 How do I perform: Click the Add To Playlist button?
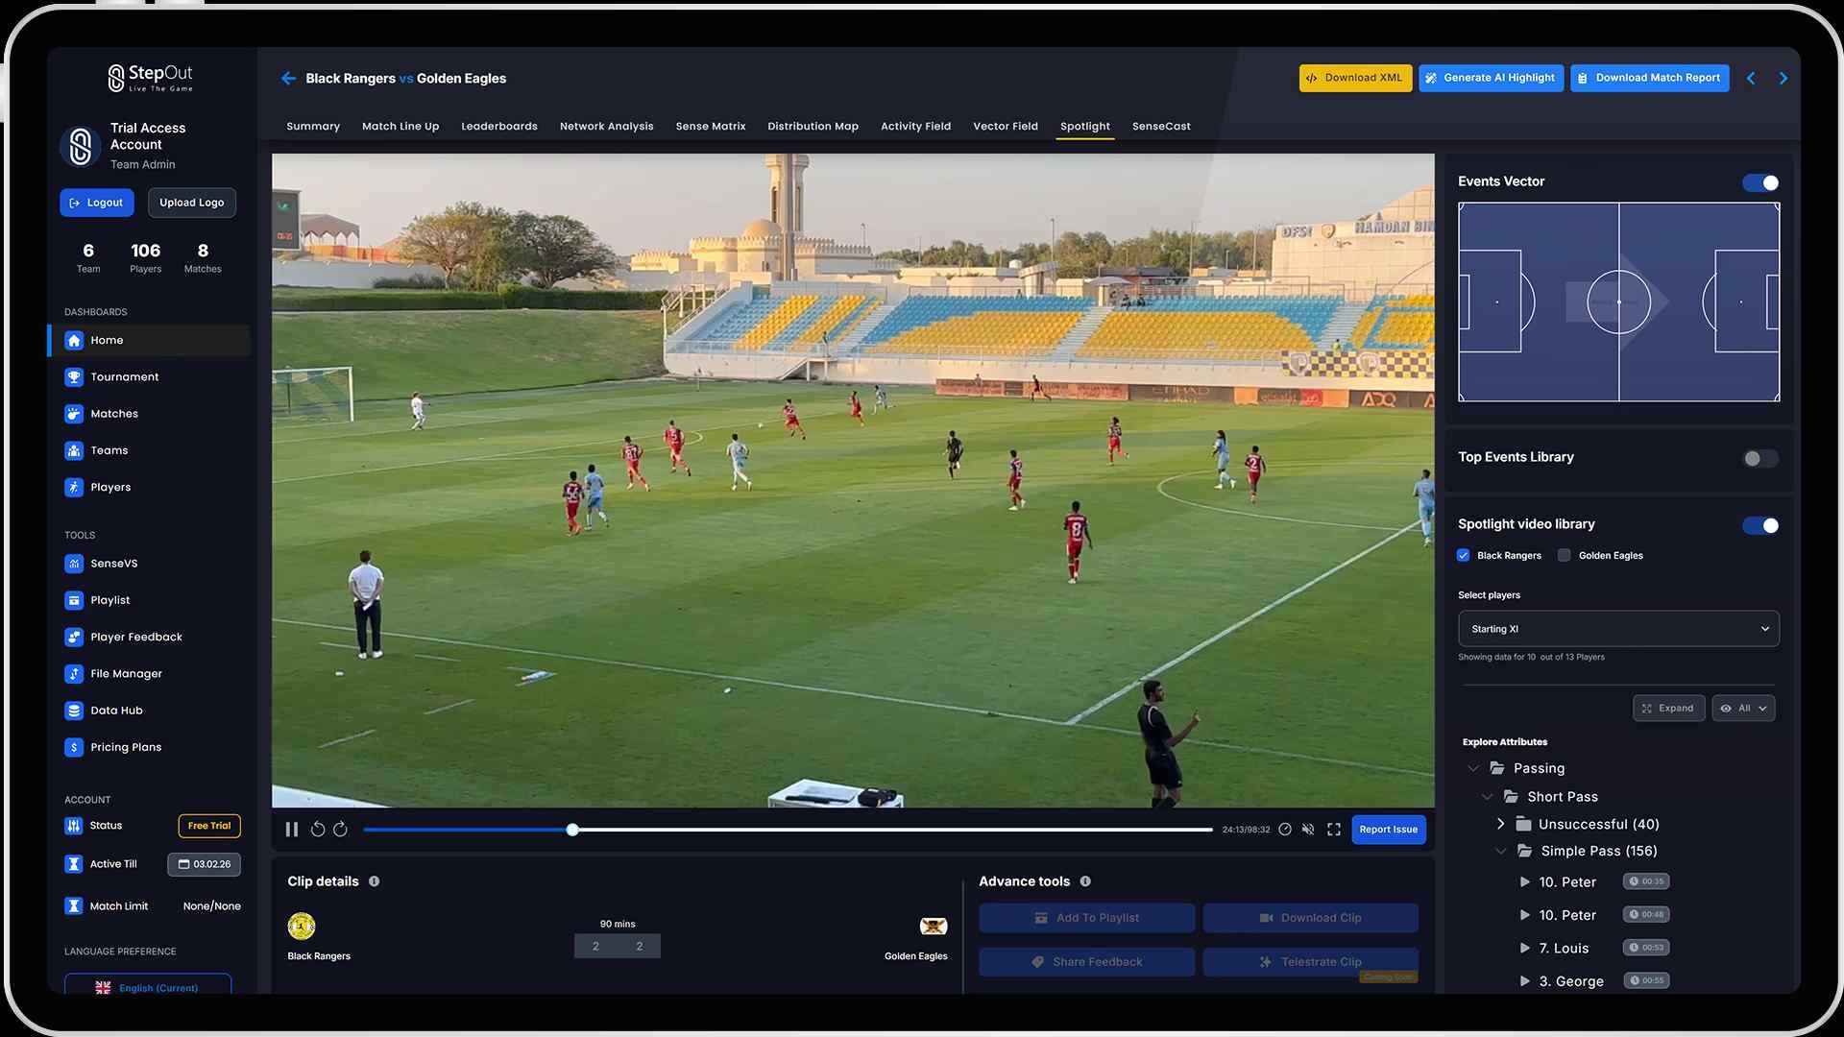1087,918
